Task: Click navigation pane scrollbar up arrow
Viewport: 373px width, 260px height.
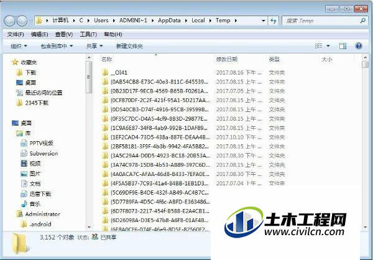Action: pos(89,58)
